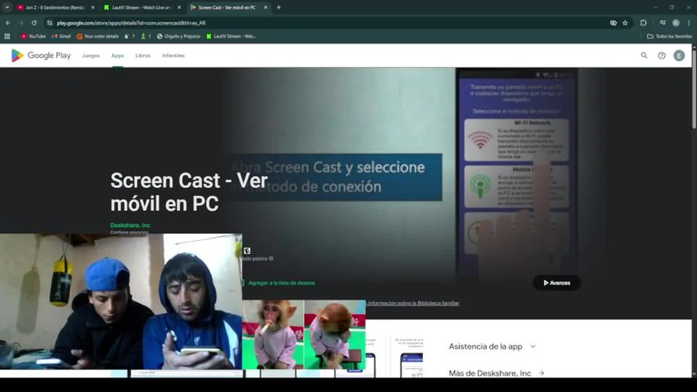Click the Screen Cast - Ver móvil en PC title
Viewport: 697px width, 392px height.
pos(189,192)
